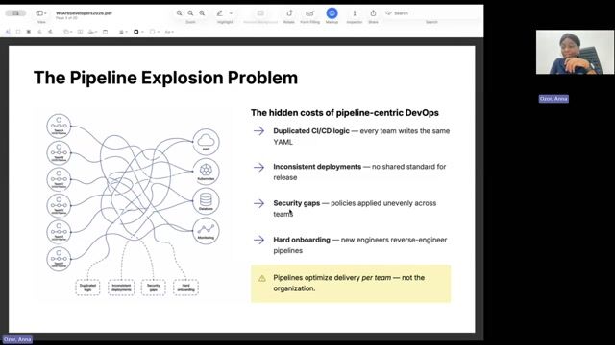Click the 'Duplicated logic' dashed box in the diagram
This screenshot has width=615, height=345.
tap(87, 287)
